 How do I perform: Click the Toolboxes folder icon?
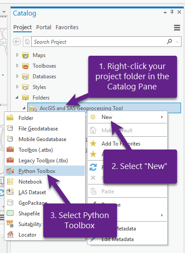(x=25, y=66)
